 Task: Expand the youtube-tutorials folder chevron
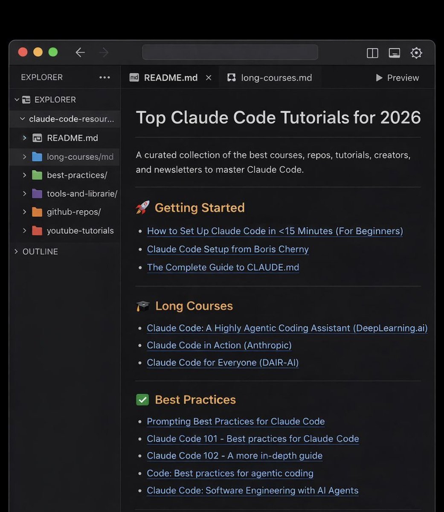click(24, 231)
